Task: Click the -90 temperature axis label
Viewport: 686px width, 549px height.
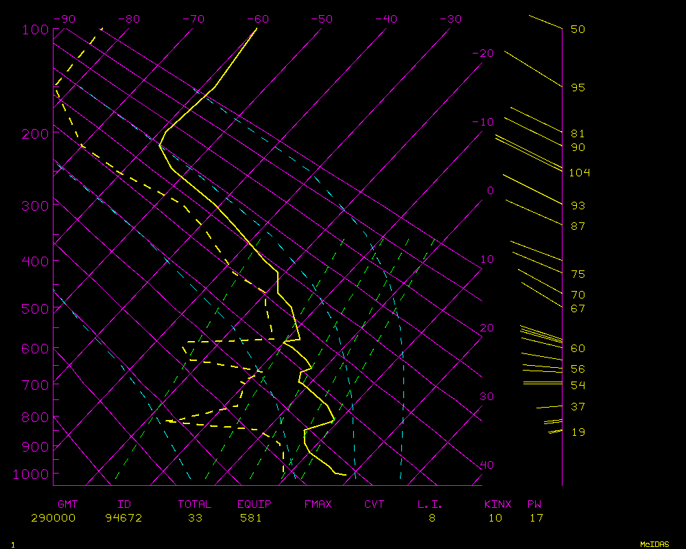Action: 64,19
